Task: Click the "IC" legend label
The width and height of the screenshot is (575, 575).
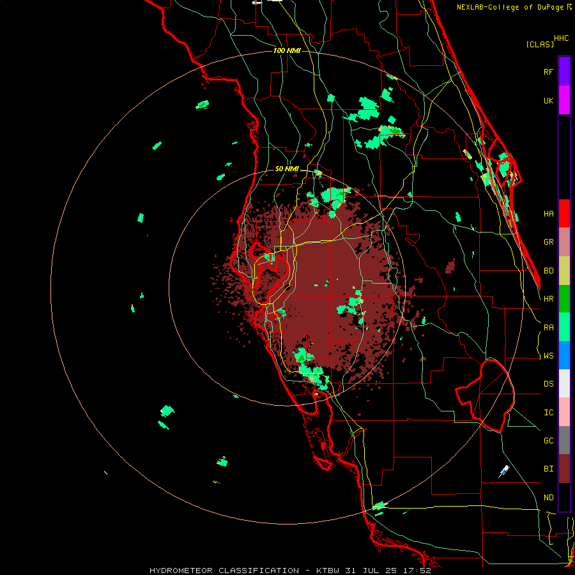Action: [x=548, y=413]
